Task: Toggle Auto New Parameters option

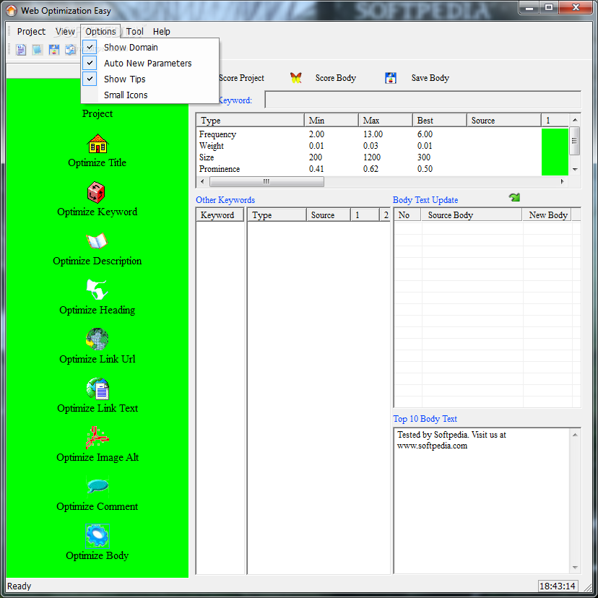Action: (x=150, y=64)
